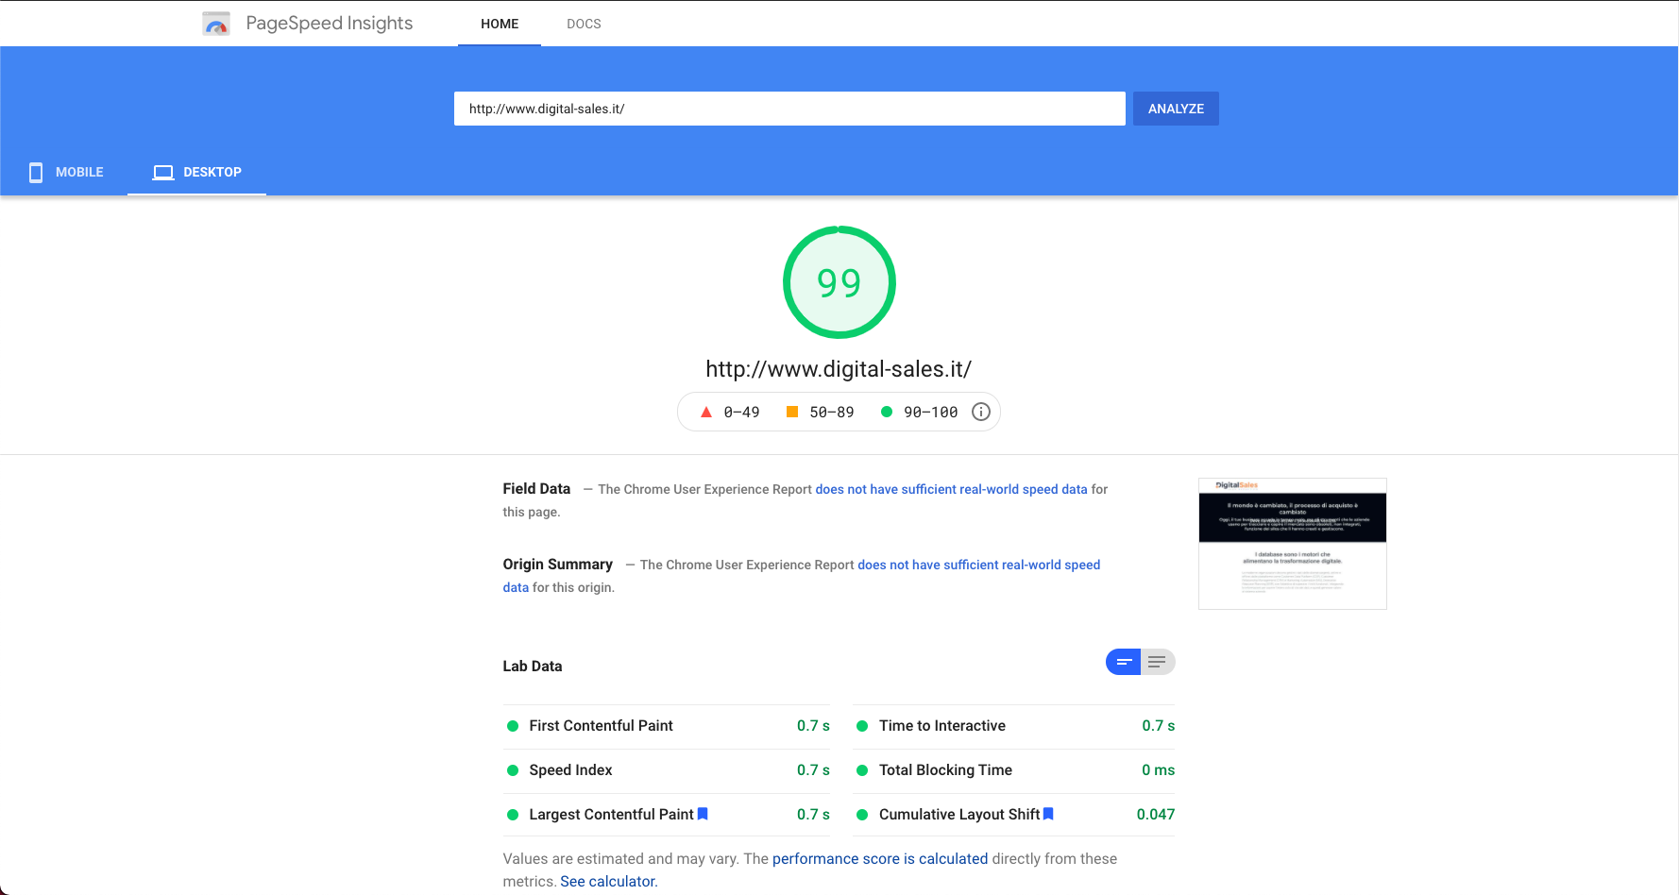Click the green circle 90–100 legend icon
Screen dimensions: 1679x895
[x=887, y=412]
